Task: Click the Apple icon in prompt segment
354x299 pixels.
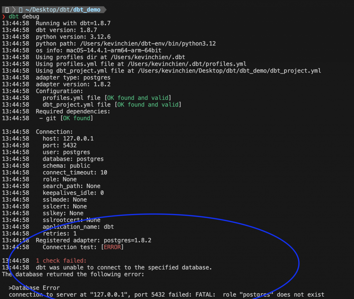Action: [7, 10]
